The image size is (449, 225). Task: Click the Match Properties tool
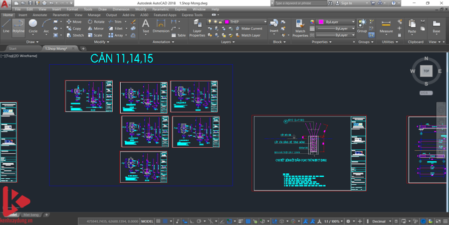tap(300, 29)
